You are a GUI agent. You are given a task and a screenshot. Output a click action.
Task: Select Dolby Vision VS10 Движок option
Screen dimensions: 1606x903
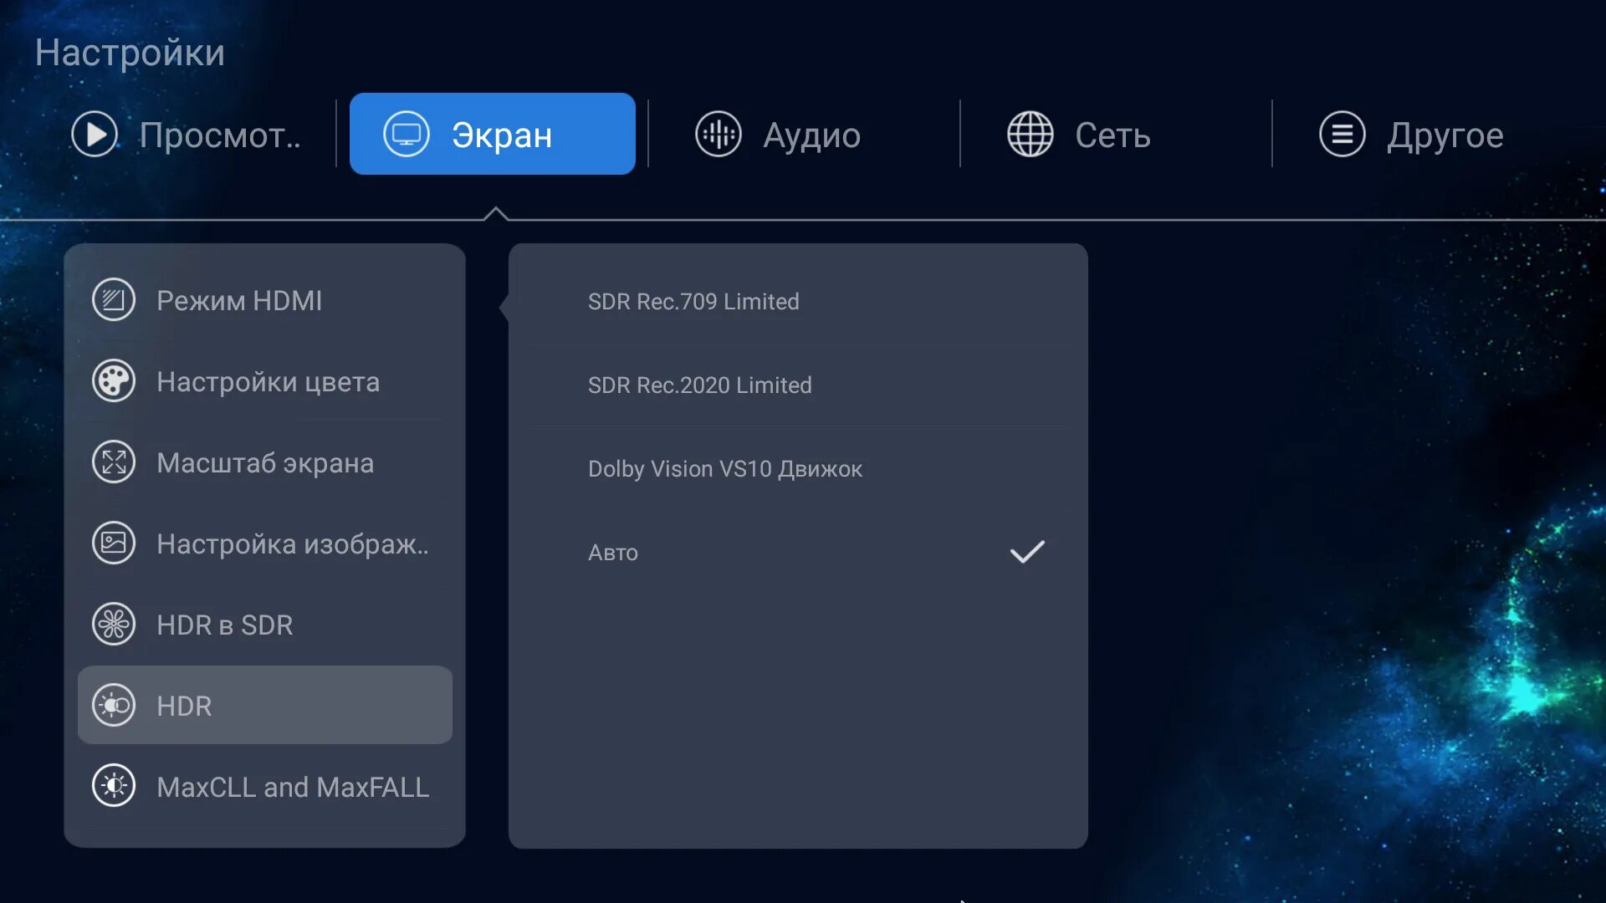tap(724, 468)
